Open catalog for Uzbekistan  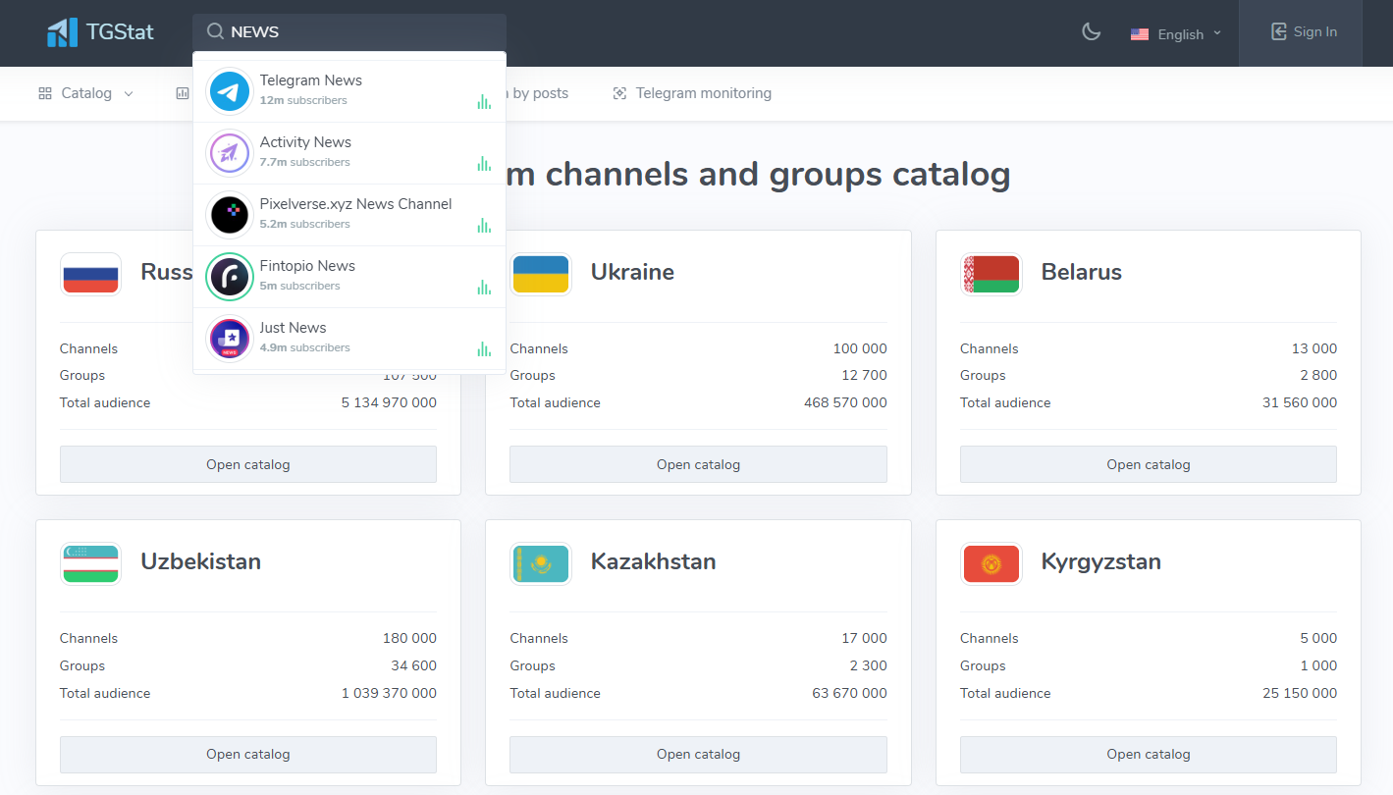[248, 754]
